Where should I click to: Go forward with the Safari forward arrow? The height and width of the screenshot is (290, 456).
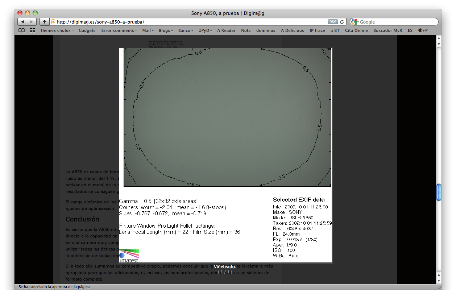pos(32,22)
